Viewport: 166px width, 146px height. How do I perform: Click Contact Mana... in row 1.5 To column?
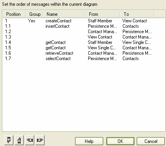137,48
